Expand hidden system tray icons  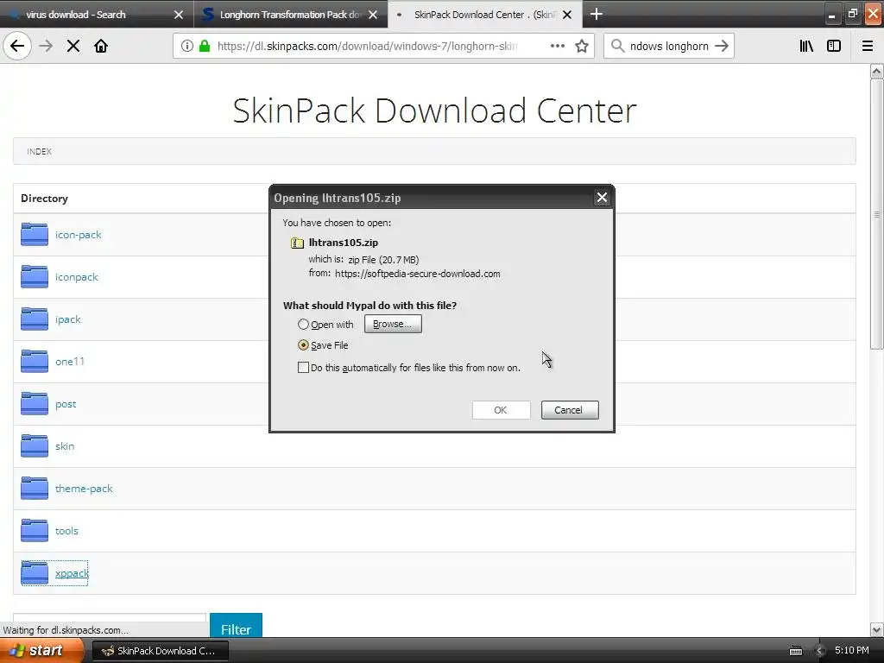[820, 651]
